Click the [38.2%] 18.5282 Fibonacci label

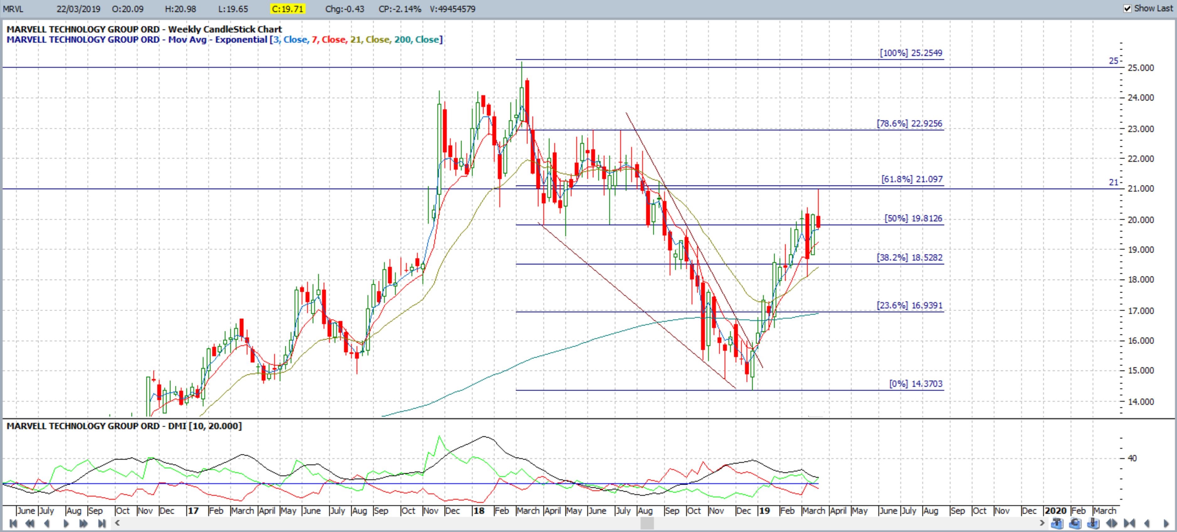click(909, 258)
